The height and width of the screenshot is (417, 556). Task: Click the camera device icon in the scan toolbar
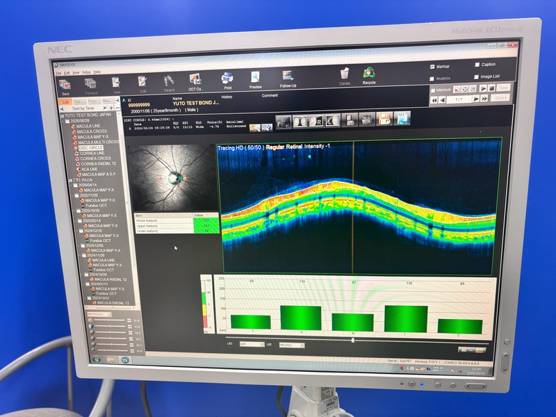284,122
